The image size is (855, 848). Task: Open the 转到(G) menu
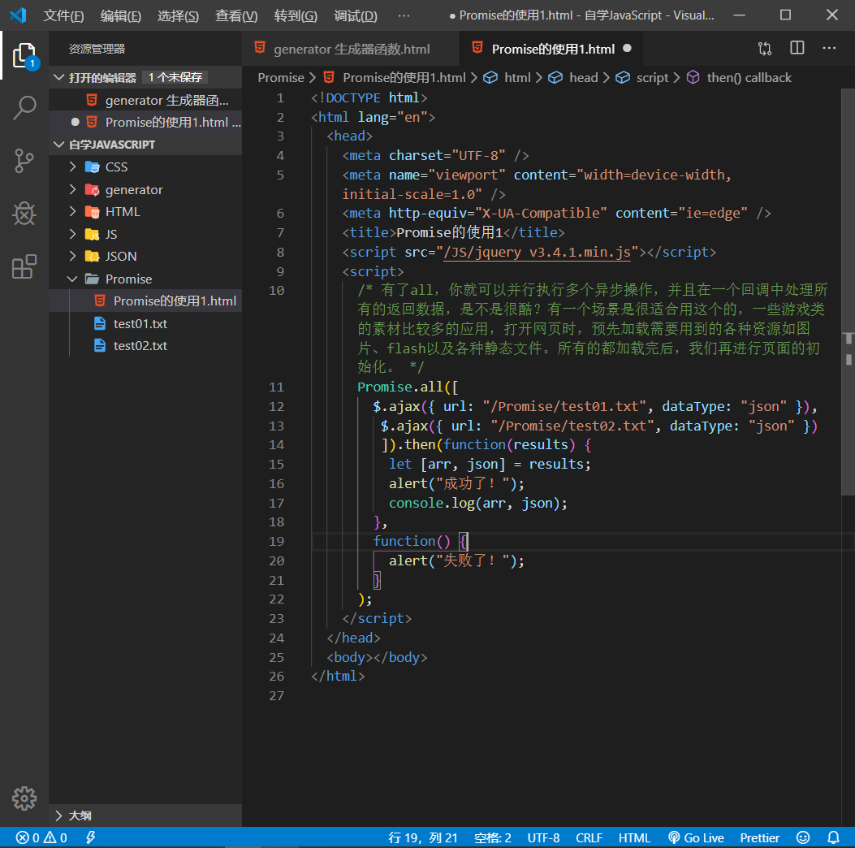pyautogui.click(x=296, y=15)
